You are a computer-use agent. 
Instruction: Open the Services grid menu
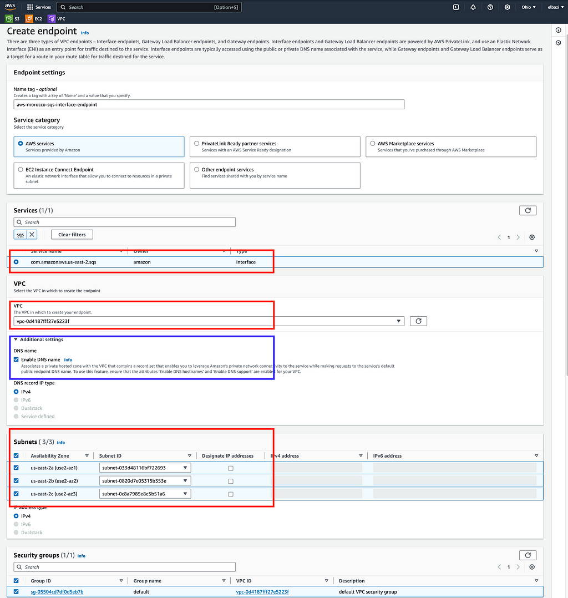(39, 7)
